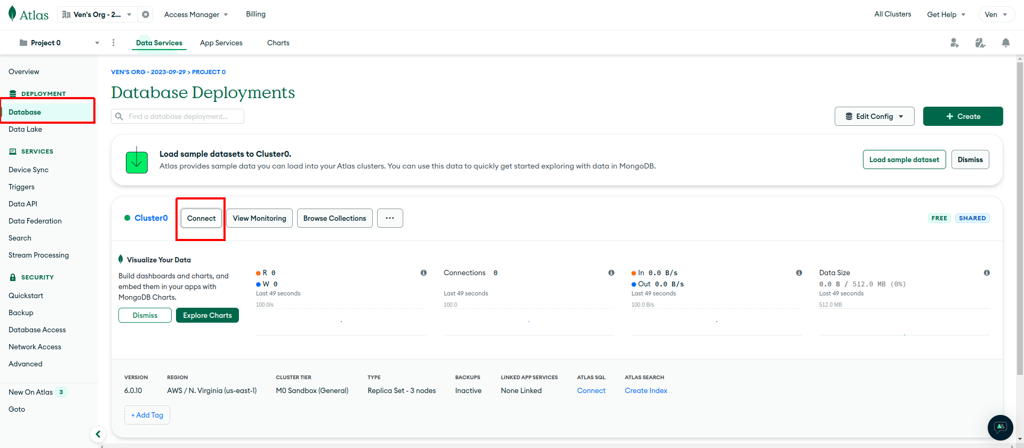Open Cluster0 cluster name link
This screenshot has width=1024, height=448.
151,218
